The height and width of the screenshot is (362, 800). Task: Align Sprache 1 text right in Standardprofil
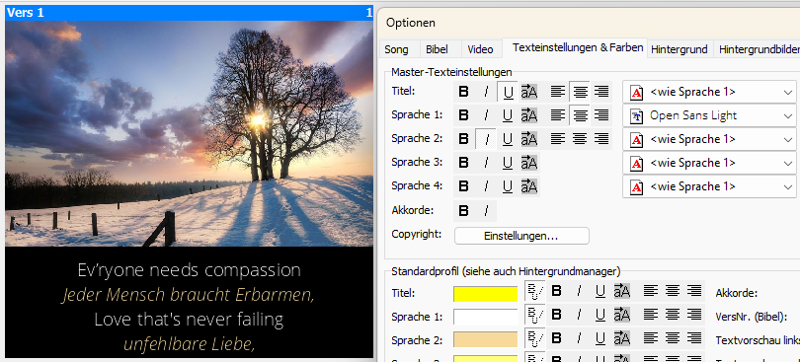pos(694,315)
